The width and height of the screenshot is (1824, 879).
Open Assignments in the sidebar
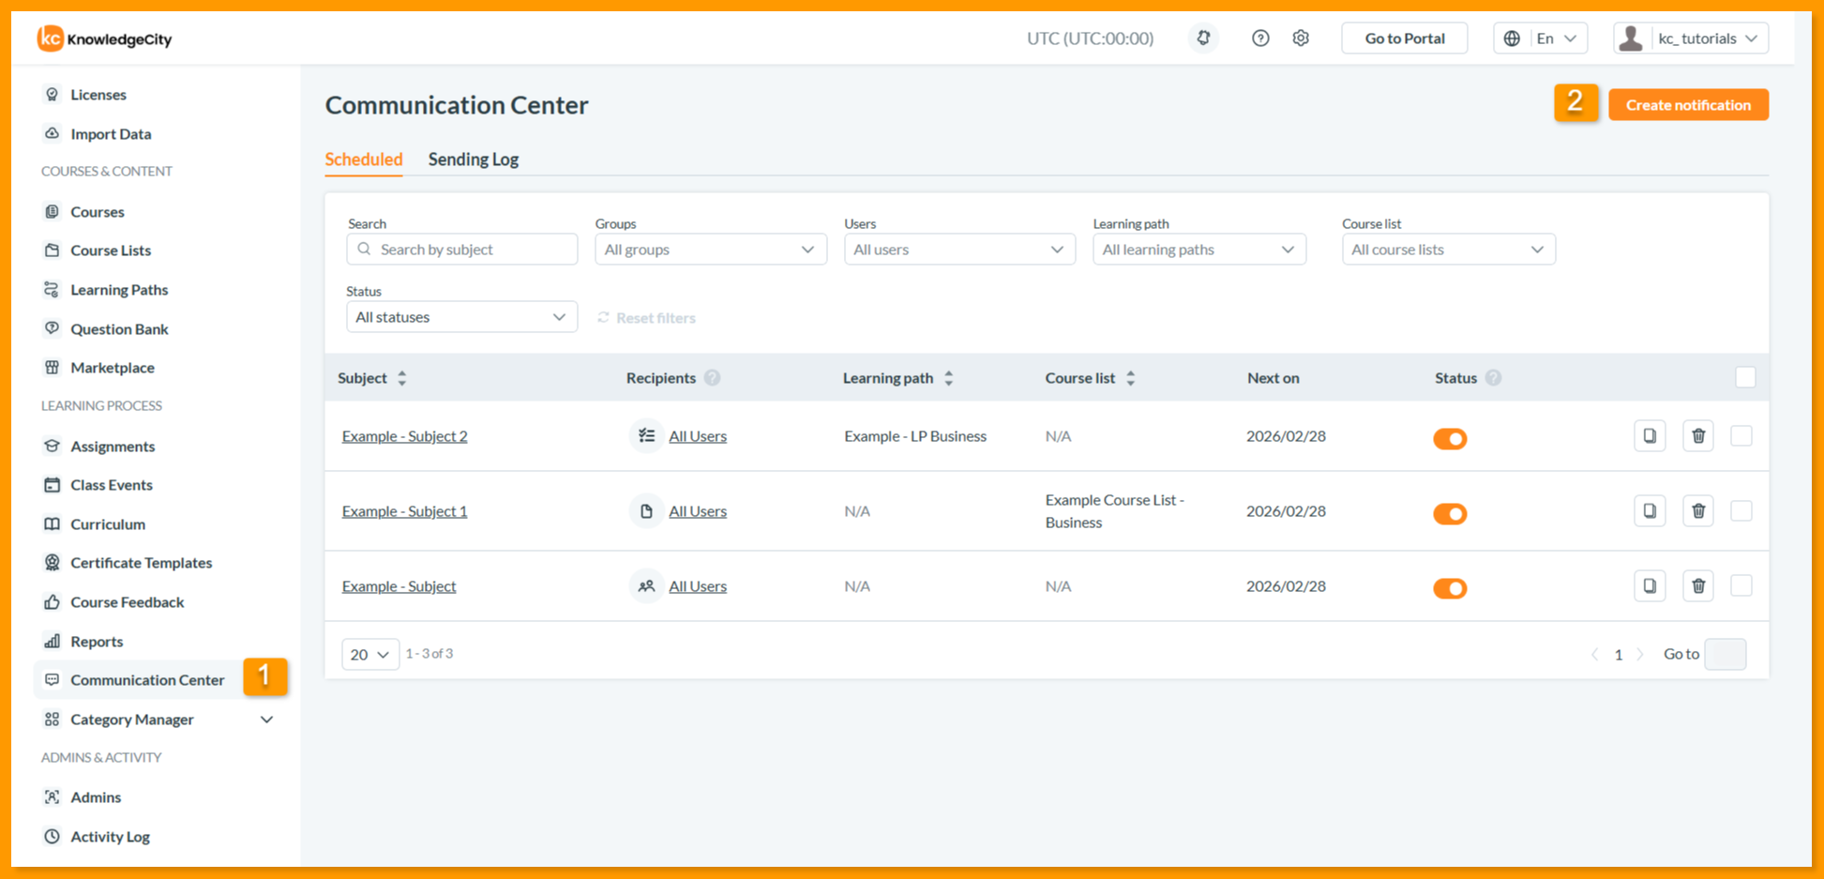[113, 447]
